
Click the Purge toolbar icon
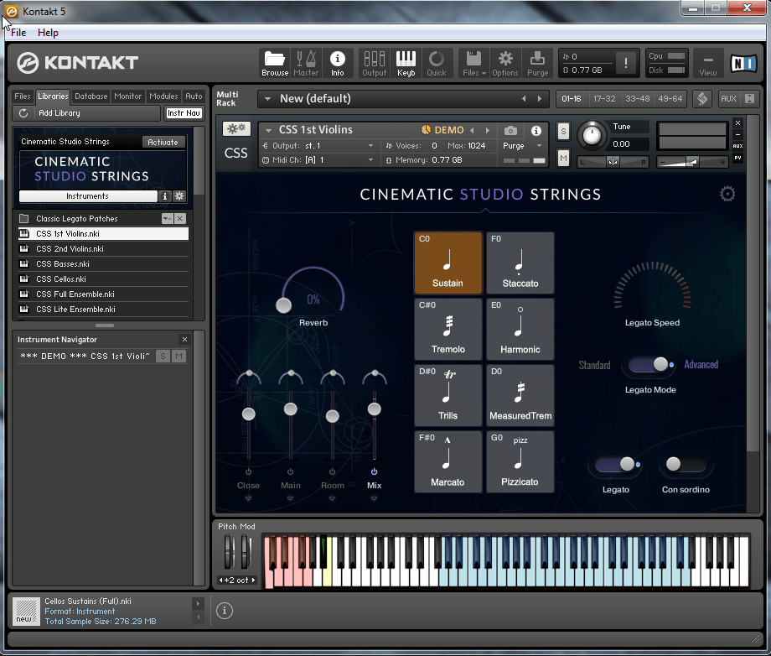tap(537, 63)
